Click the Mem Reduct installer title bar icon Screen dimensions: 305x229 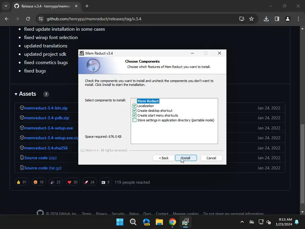coord(82,53)
